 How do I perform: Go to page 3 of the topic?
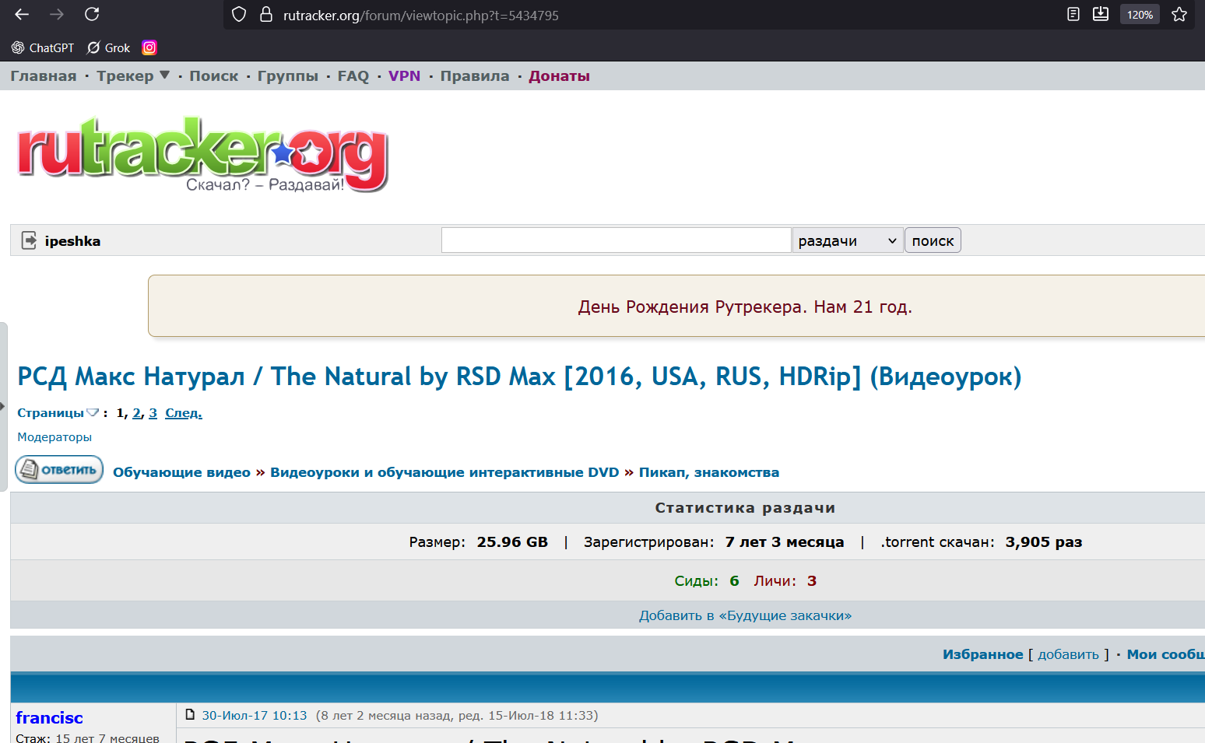[153, 413]
